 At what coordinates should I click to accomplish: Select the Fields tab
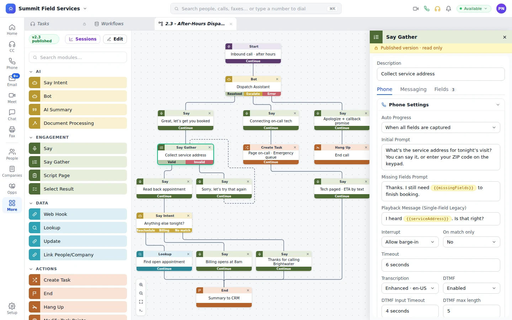[445, 90]
